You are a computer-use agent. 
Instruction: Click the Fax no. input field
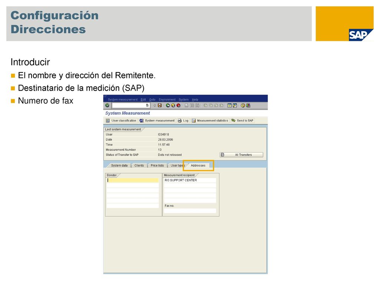coord(190,211)
